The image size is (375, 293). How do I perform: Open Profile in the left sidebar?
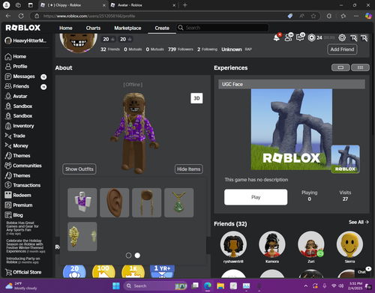point(16,67)
